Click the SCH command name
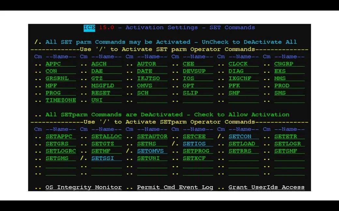 143,93
